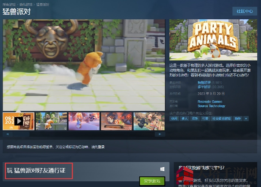Open publisher Source Technology link
Screen dimensions: 261x187
click(x=211, y=106)
